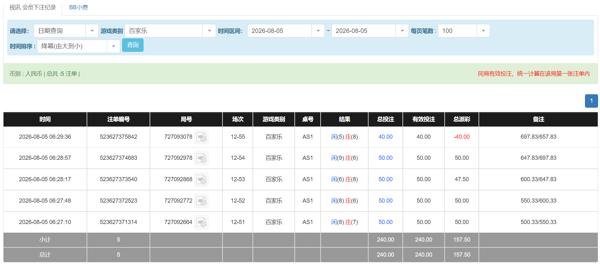Click payout value 47.50
This screenshot has height=271, width=600.
(x=462, y=179)
